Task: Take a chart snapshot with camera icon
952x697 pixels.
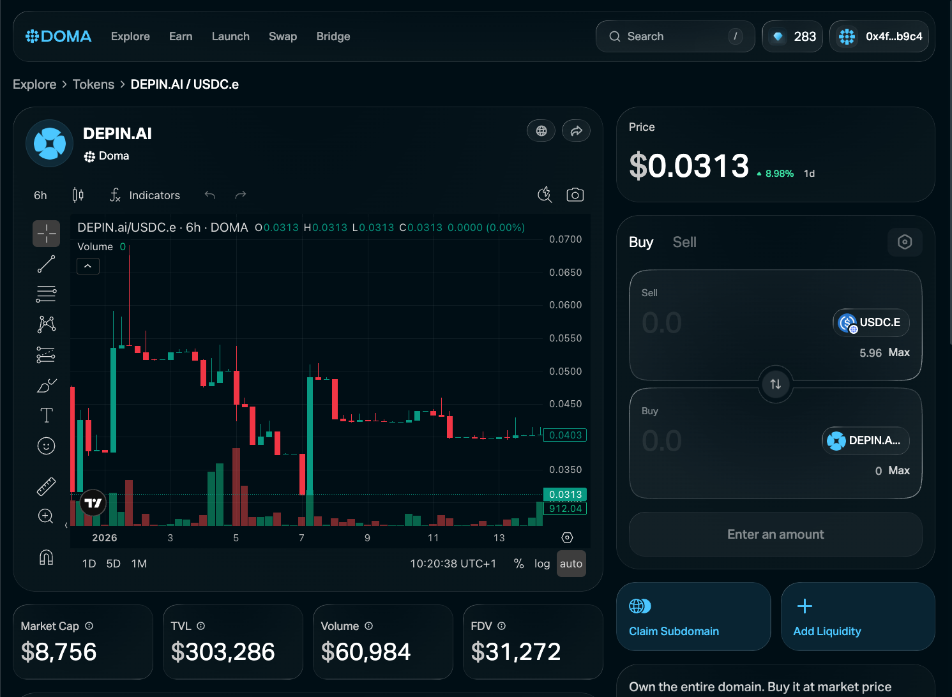Action: (x=575, y=195)
